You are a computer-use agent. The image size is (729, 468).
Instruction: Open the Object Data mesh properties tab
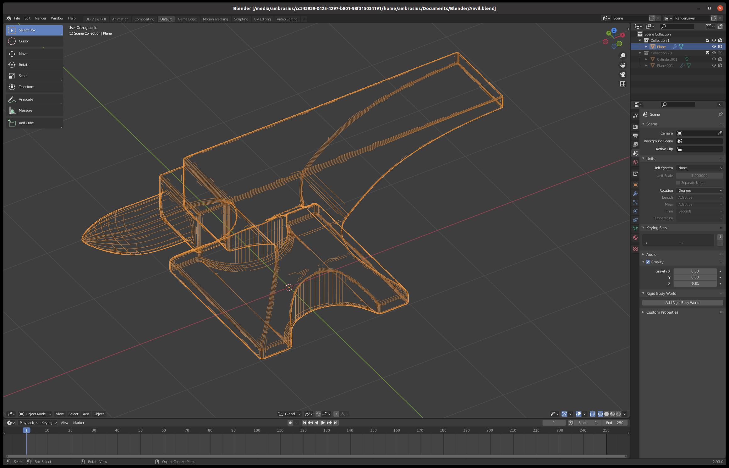[635, 229]
